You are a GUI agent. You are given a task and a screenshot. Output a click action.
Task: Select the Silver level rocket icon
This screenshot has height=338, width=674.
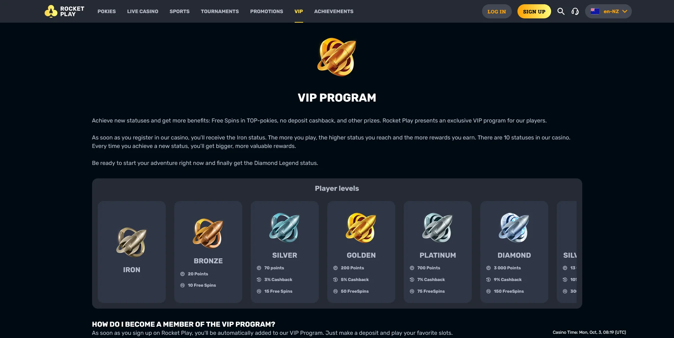click(x=284, y=228)
